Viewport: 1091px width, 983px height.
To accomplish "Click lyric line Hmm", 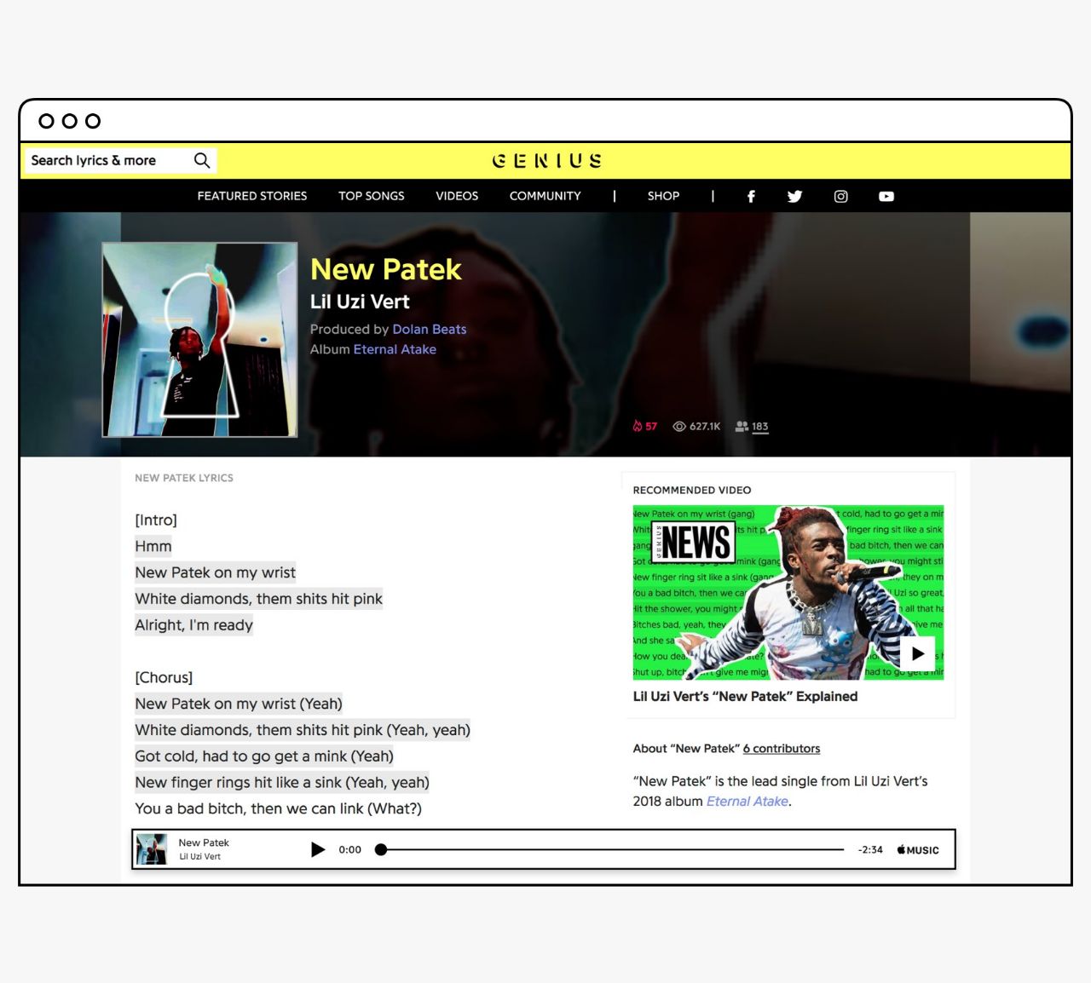I will 153,546.
